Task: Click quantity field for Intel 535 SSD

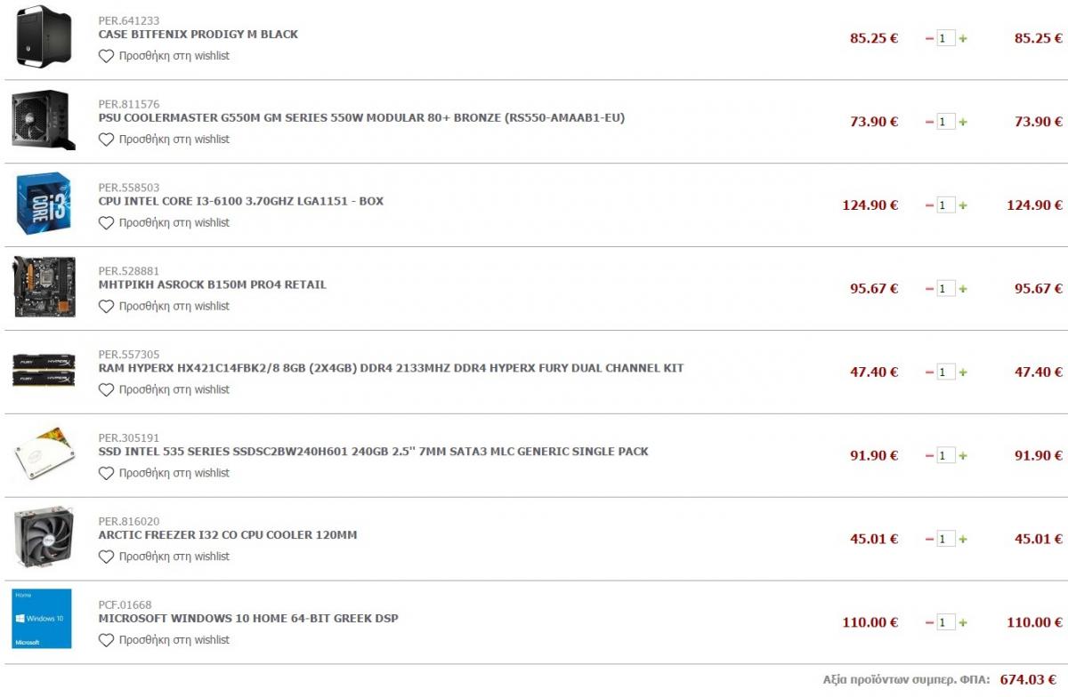Action: click(946, 456)
